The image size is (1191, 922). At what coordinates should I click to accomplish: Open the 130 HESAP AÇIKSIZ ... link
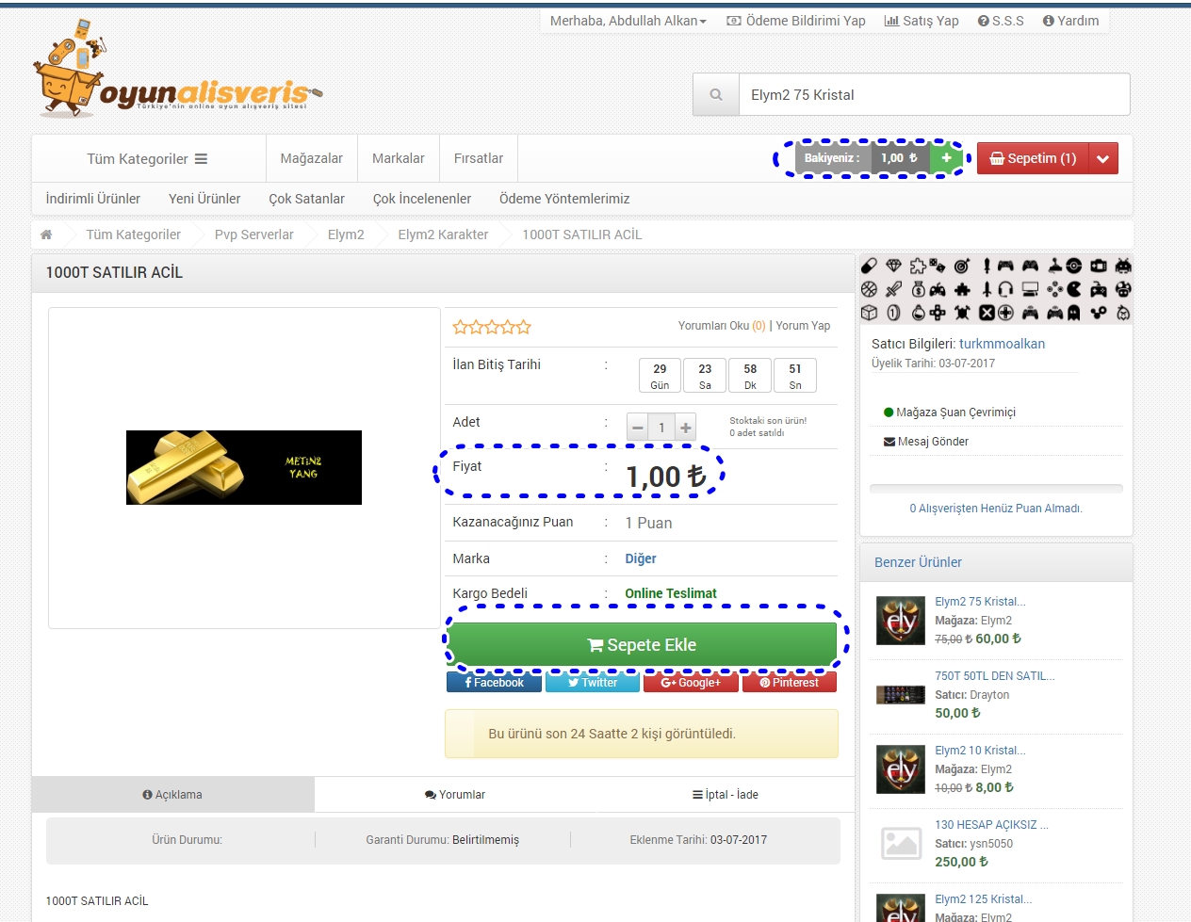coord(991,825)
